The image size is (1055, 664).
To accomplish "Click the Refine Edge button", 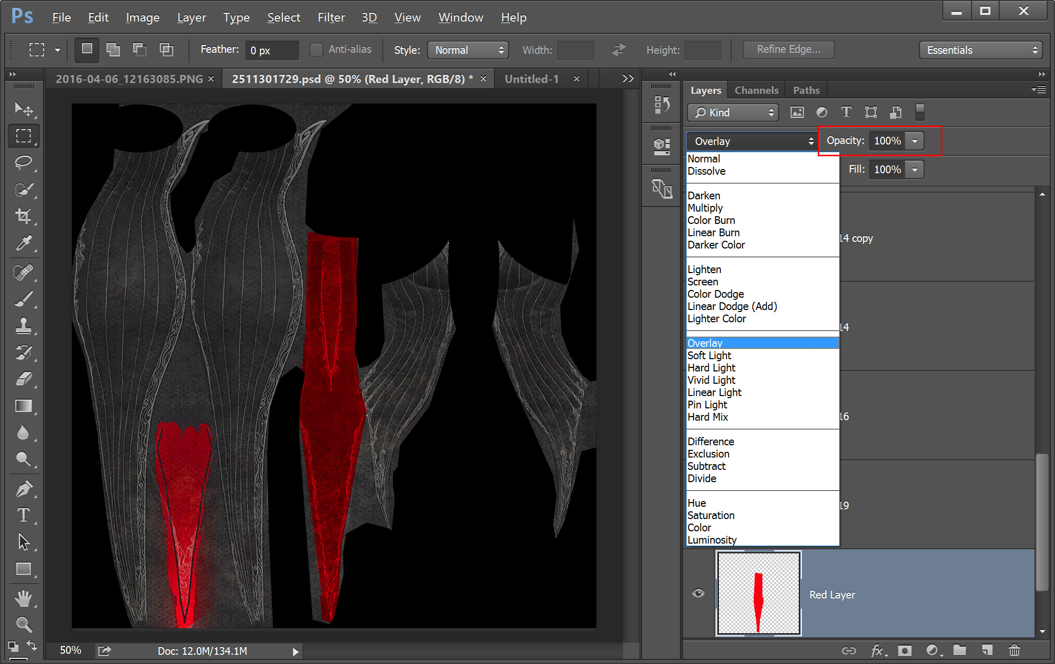I will 788,50.
